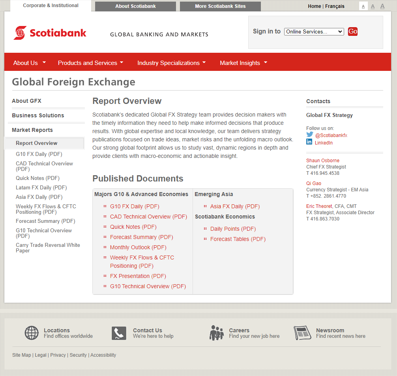This screenshot has width=397, height=376.
Task: Switch language to Français
Action: (x=335, y=6)
